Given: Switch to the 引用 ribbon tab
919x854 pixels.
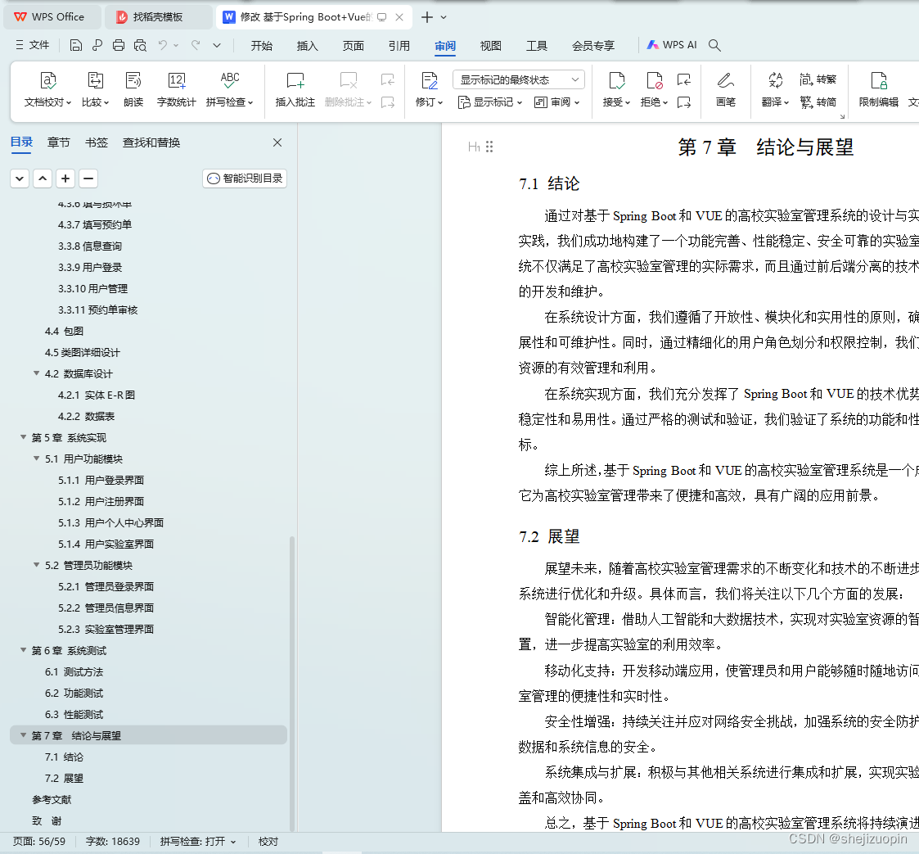Looking at the screenshot, I should click(399, 46).
